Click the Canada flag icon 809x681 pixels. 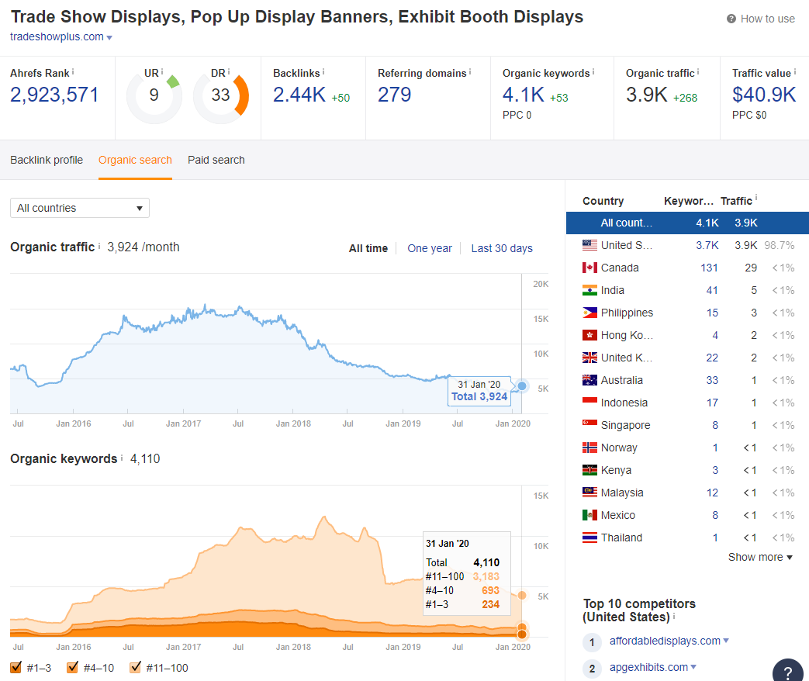589,268
